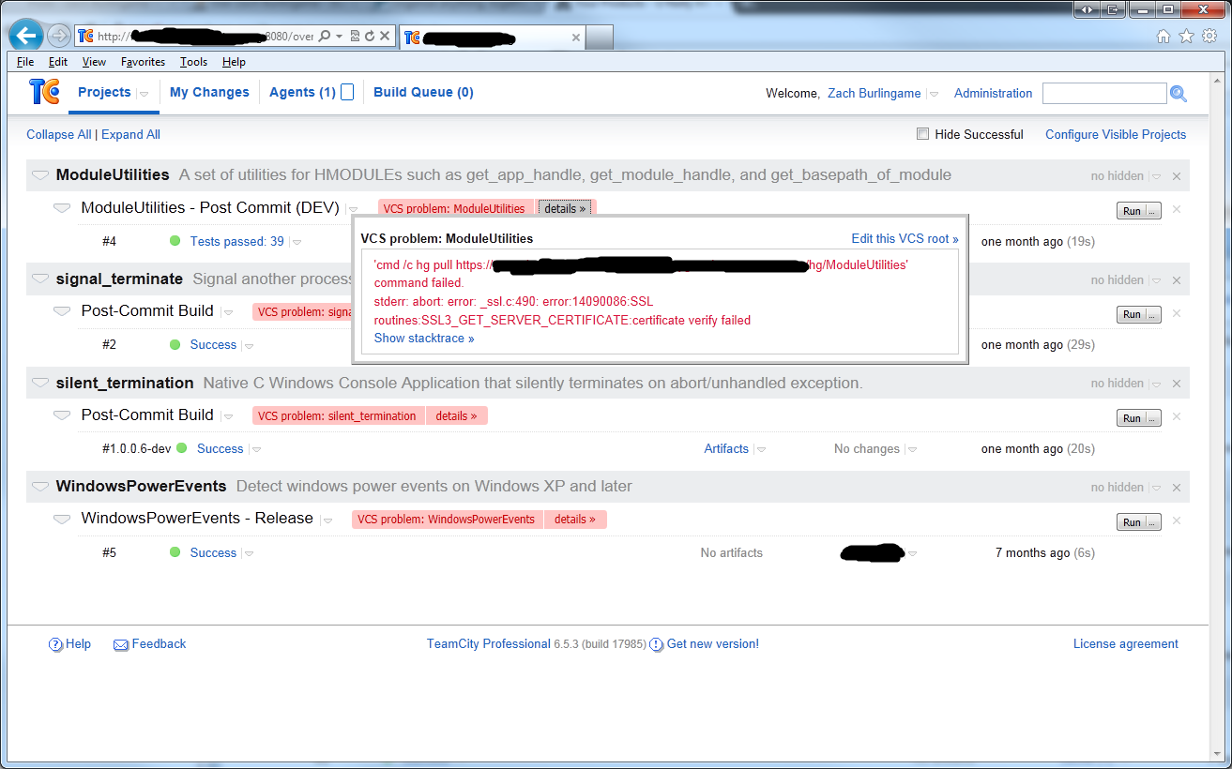The height and width of the screenshot is (769, 1232).
Task: Click the Help question mark icon
Action: point(55,644)
